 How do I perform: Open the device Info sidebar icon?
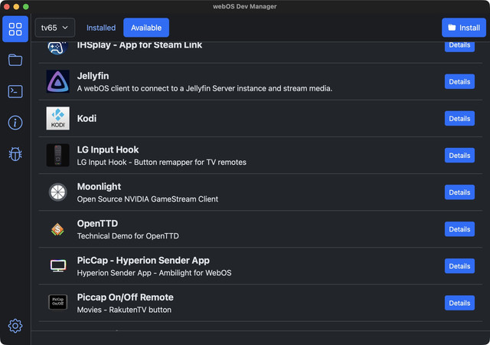coord(15,123)
